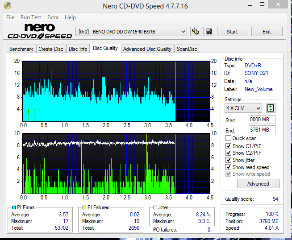Switch to the ScanDisc tab
This screenshot has height=240, width=292.
click(x=187, y=49)
